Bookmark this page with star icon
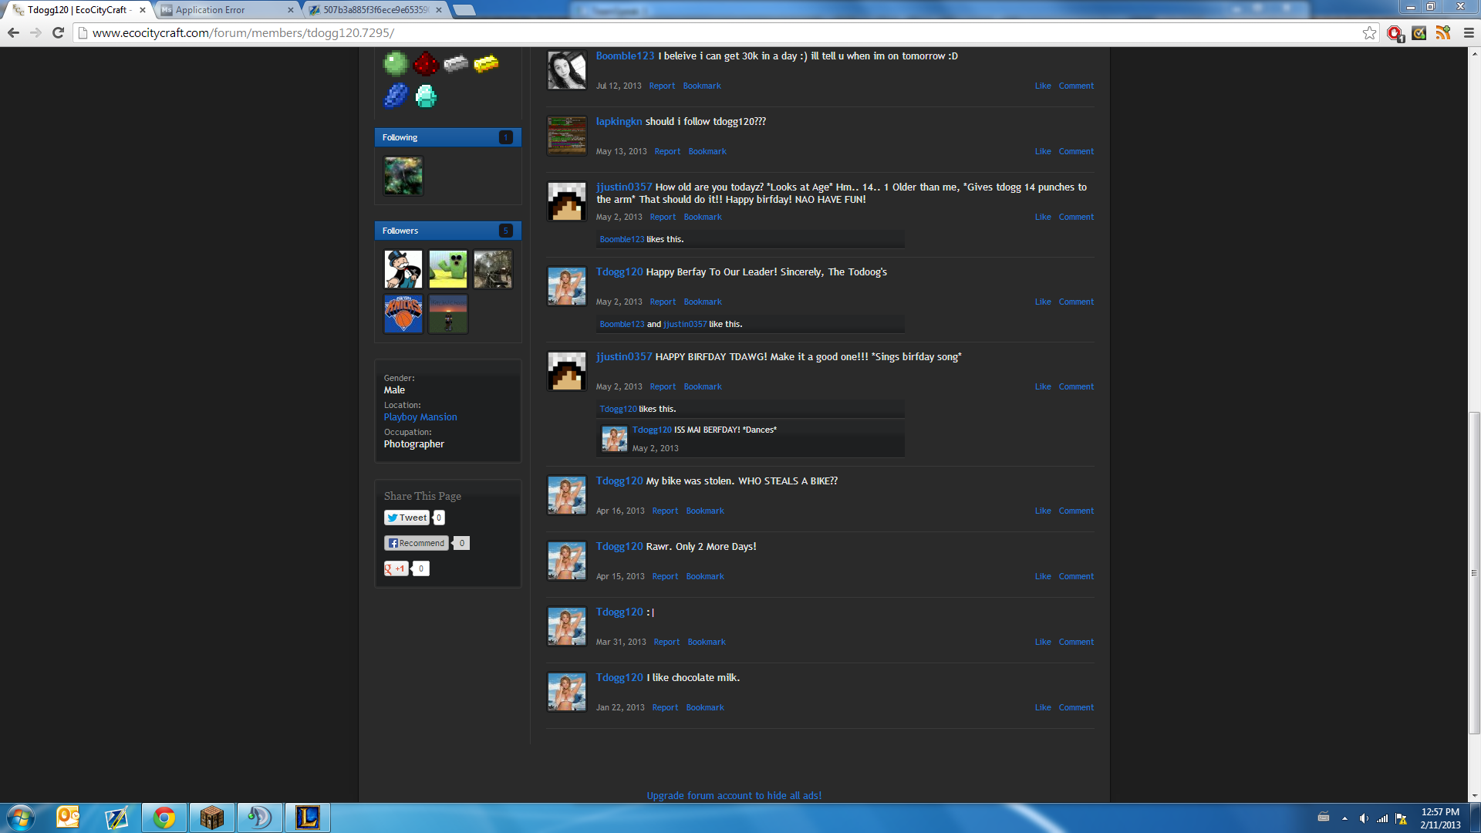 (x=1369, y=33)
